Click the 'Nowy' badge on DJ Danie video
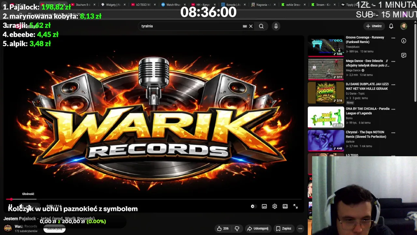This screenshot has height=235, width=417. 350,102
